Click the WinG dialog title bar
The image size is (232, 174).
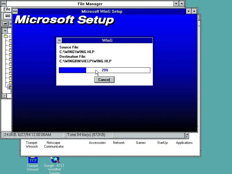tap(107, 40)
